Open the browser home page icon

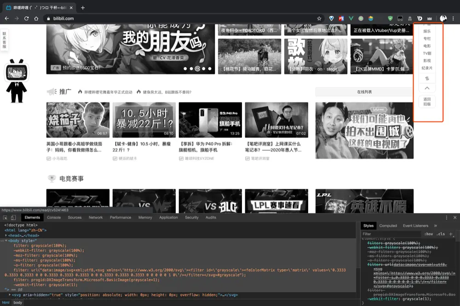[x=36, y=18]
